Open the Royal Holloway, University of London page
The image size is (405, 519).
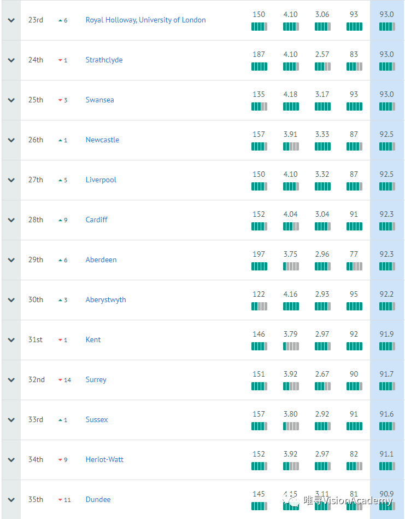(x=145, y=20)
